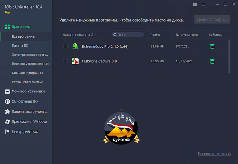The height and width of the screenshot is (164, 238).
Task: Close the IObit Uninstaller window
Action: pos(234,4)
